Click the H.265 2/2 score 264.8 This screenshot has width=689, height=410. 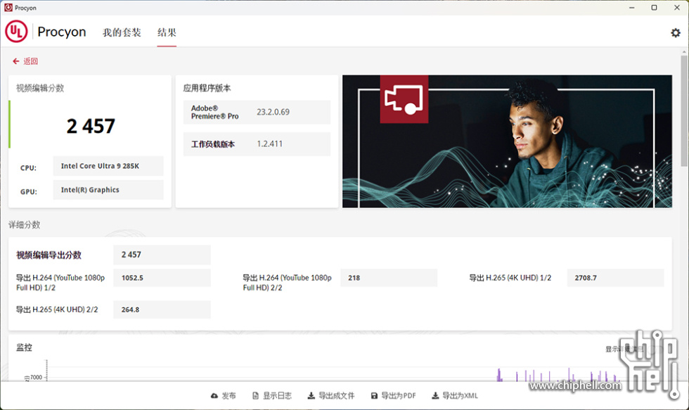[x=162, y=309]
